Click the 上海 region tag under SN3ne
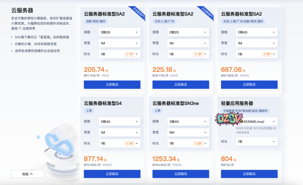The width and height of the screenshot is (303, 185). pos(157,110)
